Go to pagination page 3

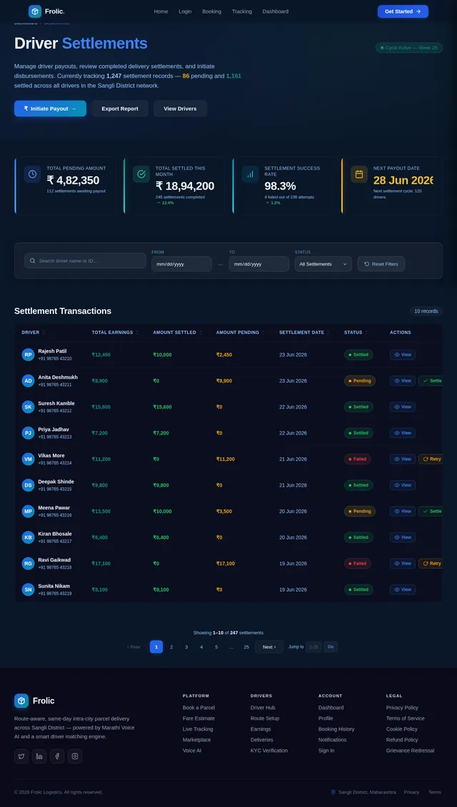[186, 647]
